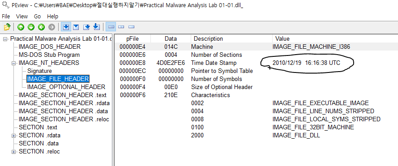This screenshot has width=398, height=166.
Task: Select Signature in the tree
Action: click(x=39, y=71)
